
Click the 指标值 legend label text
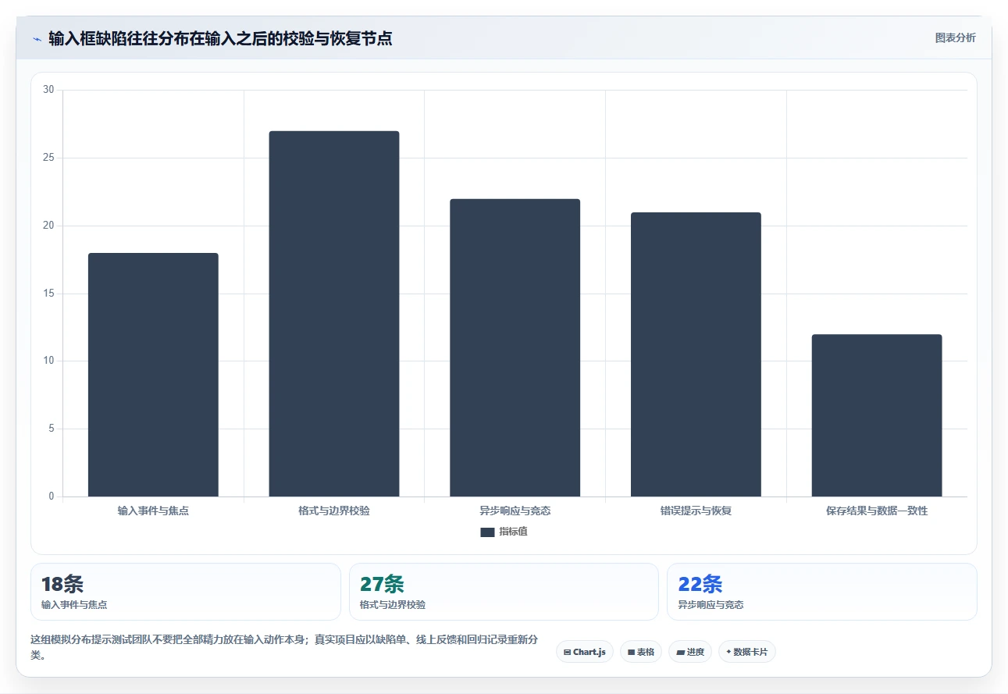pyautogui.click(x=513, y=532)
